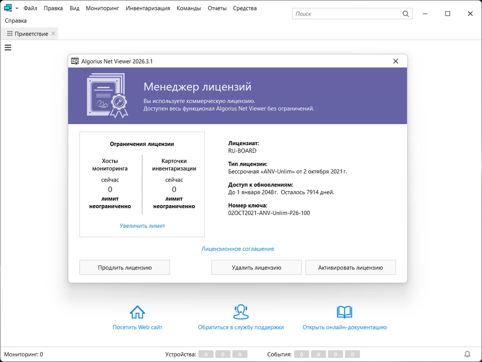Open the Инвентаризация menu

(x=148, y=8)
